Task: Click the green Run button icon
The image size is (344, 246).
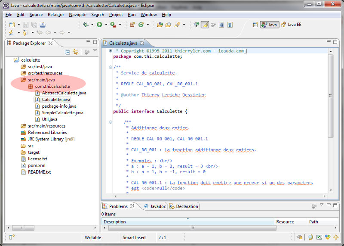Action: coord(99,25)
